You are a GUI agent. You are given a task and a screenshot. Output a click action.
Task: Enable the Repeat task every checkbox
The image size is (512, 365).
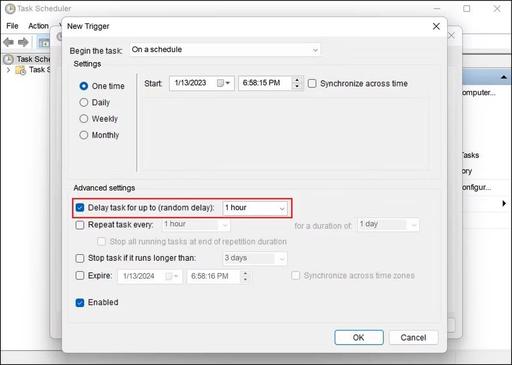[80, 225]
